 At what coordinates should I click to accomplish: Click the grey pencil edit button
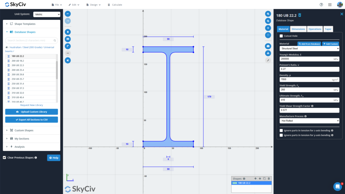click(268, 60)
